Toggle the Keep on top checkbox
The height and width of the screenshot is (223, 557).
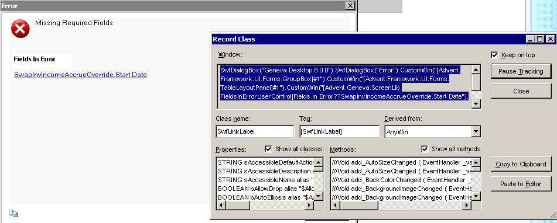(x=494, y=55)
